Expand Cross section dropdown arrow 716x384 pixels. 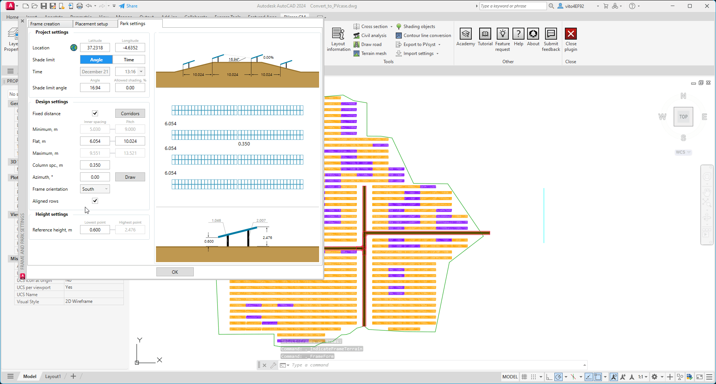tap(391, 27)
